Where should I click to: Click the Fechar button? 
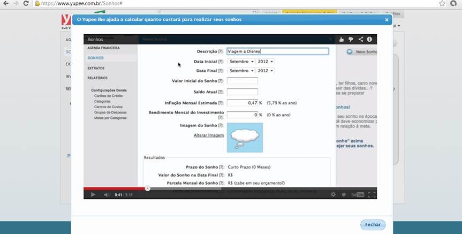click(373, 224)
